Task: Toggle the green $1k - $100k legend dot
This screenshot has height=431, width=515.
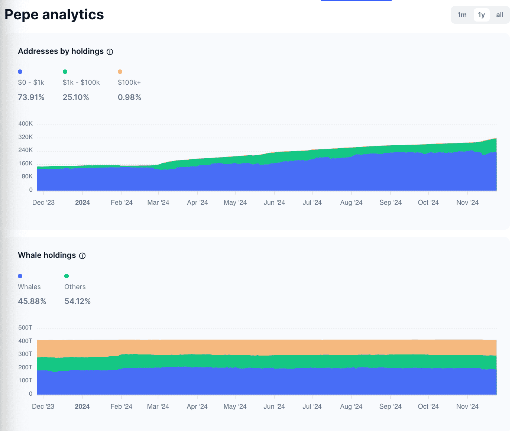Action: pyautogui.click(x=65, y=72)
